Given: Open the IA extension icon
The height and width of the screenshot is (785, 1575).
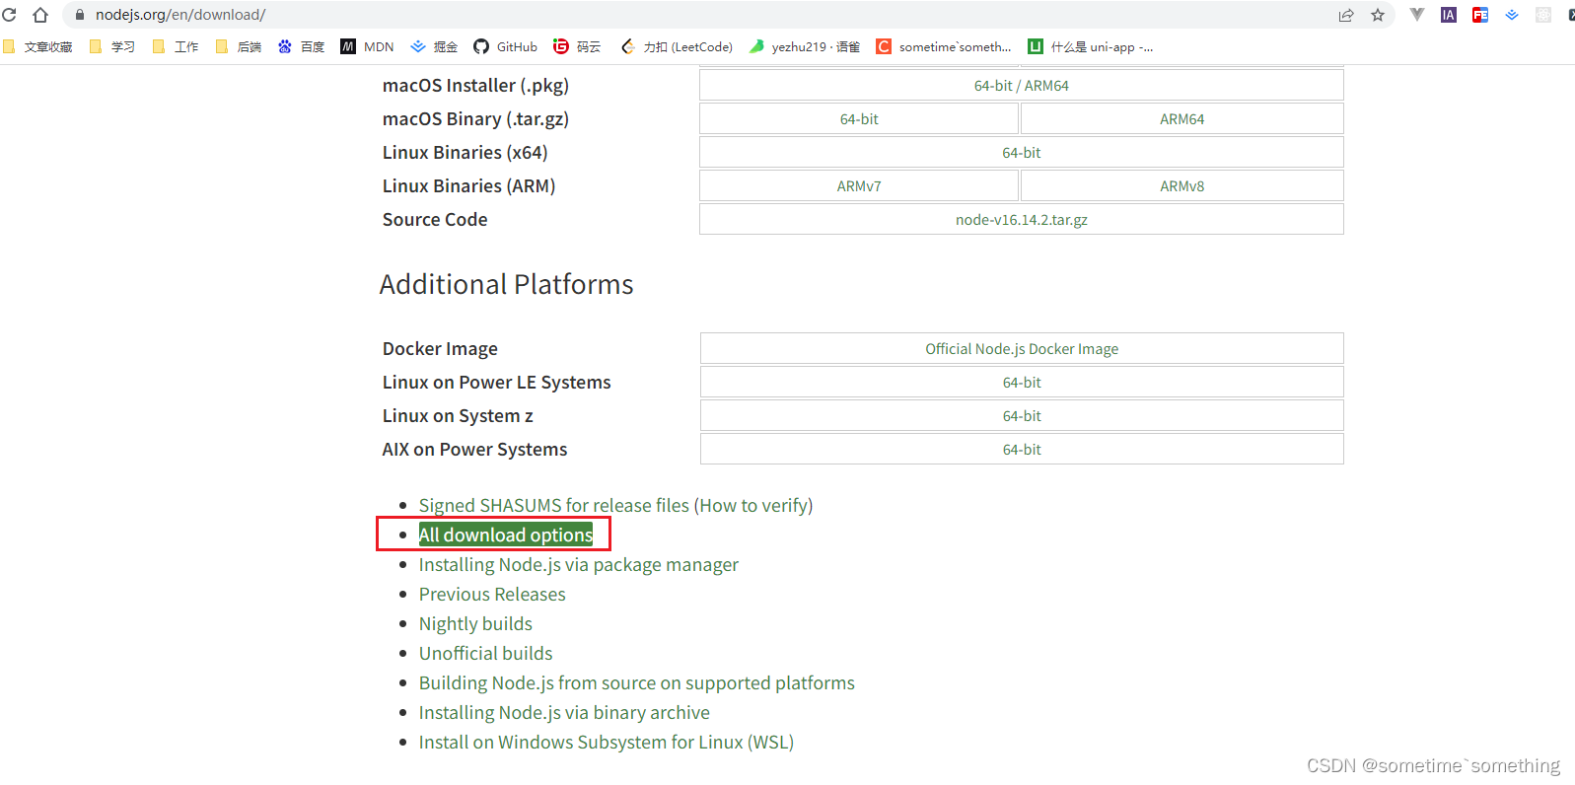Looking at the screenshot, I should point(1449,15).
